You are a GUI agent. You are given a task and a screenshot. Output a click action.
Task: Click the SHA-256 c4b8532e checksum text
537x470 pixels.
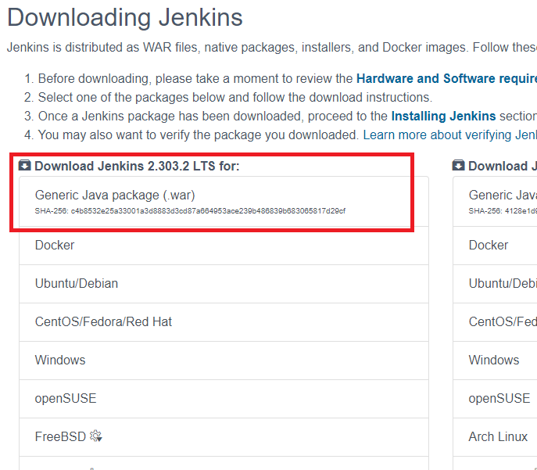[190, 211]
